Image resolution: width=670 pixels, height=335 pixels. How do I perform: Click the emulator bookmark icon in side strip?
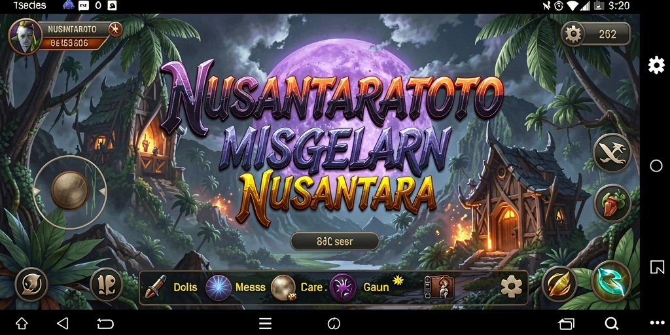tap(657, 267)
